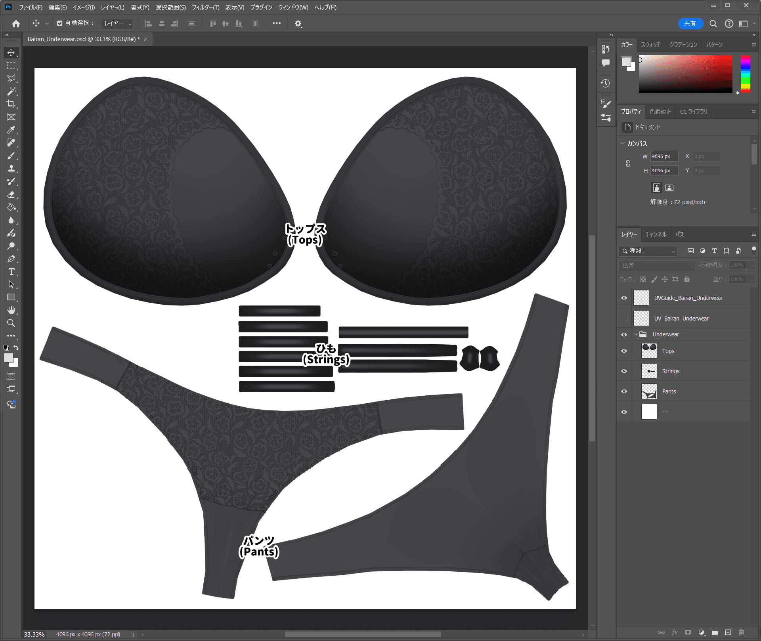Open the workspace switcher dropdown
Viewport: 761px width, 641px height.
(746, 24)
